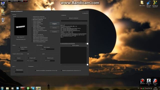Click the volume icon in system tray
160x90 pixels.
(147, 88)
